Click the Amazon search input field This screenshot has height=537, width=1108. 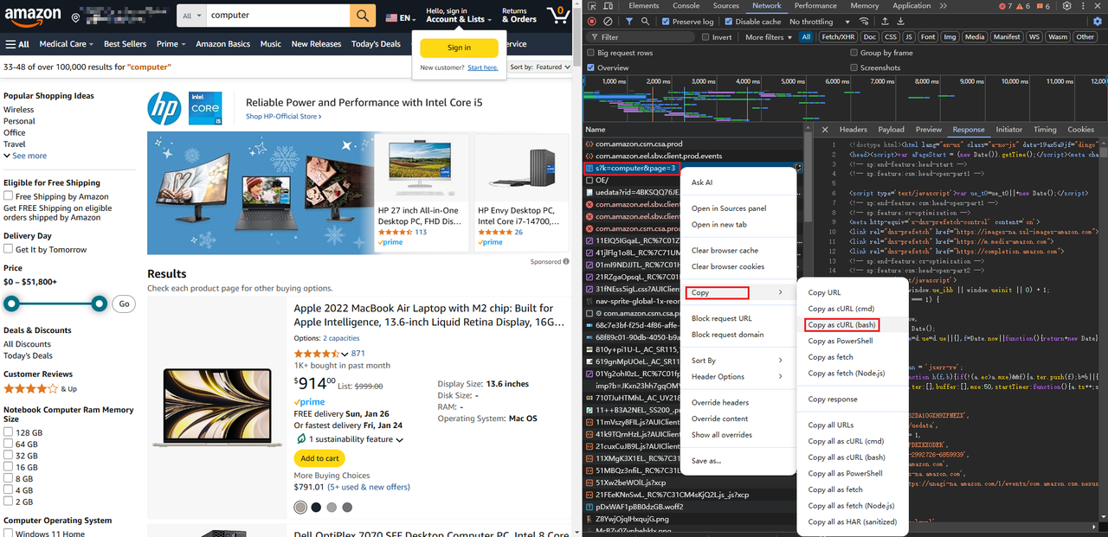[278, 16]
